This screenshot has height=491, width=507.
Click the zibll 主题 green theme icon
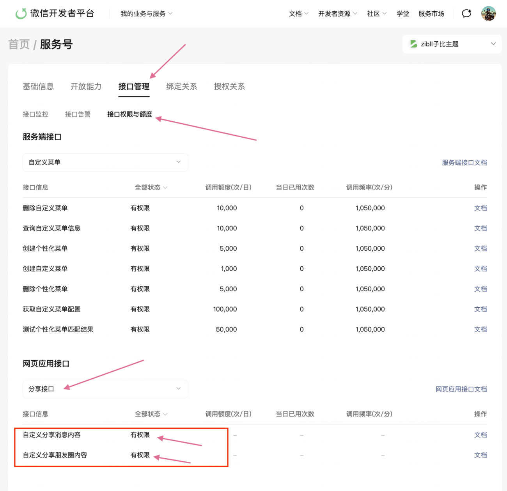tap(413, 44)
